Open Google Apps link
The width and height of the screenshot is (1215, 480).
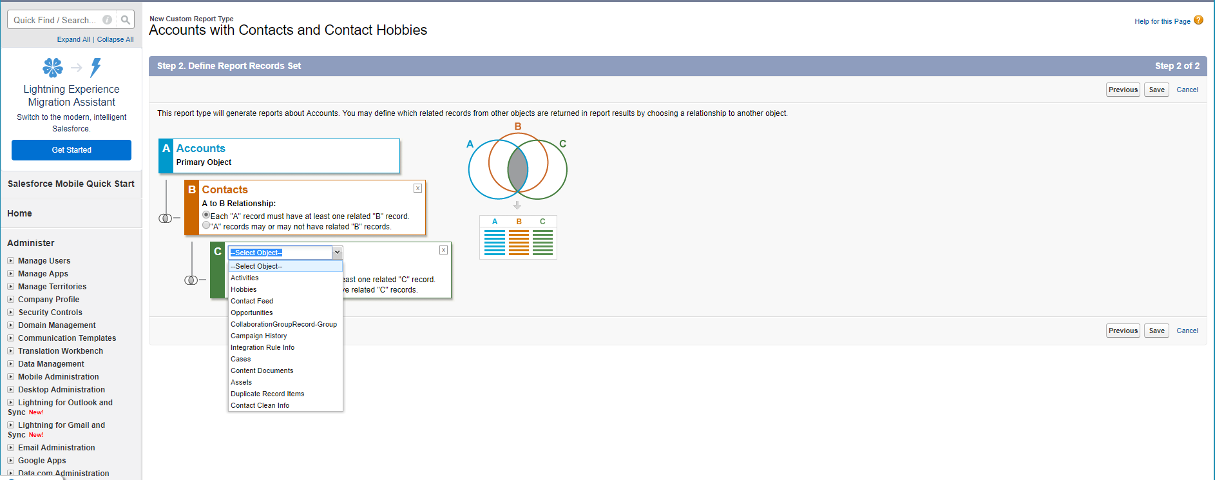pyautogui.click(x=42, y=461)
